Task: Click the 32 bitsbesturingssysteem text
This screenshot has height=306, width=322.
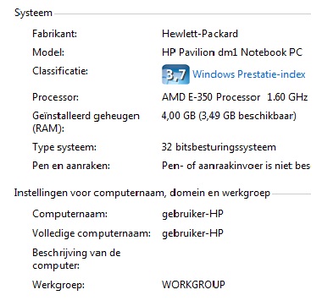Action: 219,147
